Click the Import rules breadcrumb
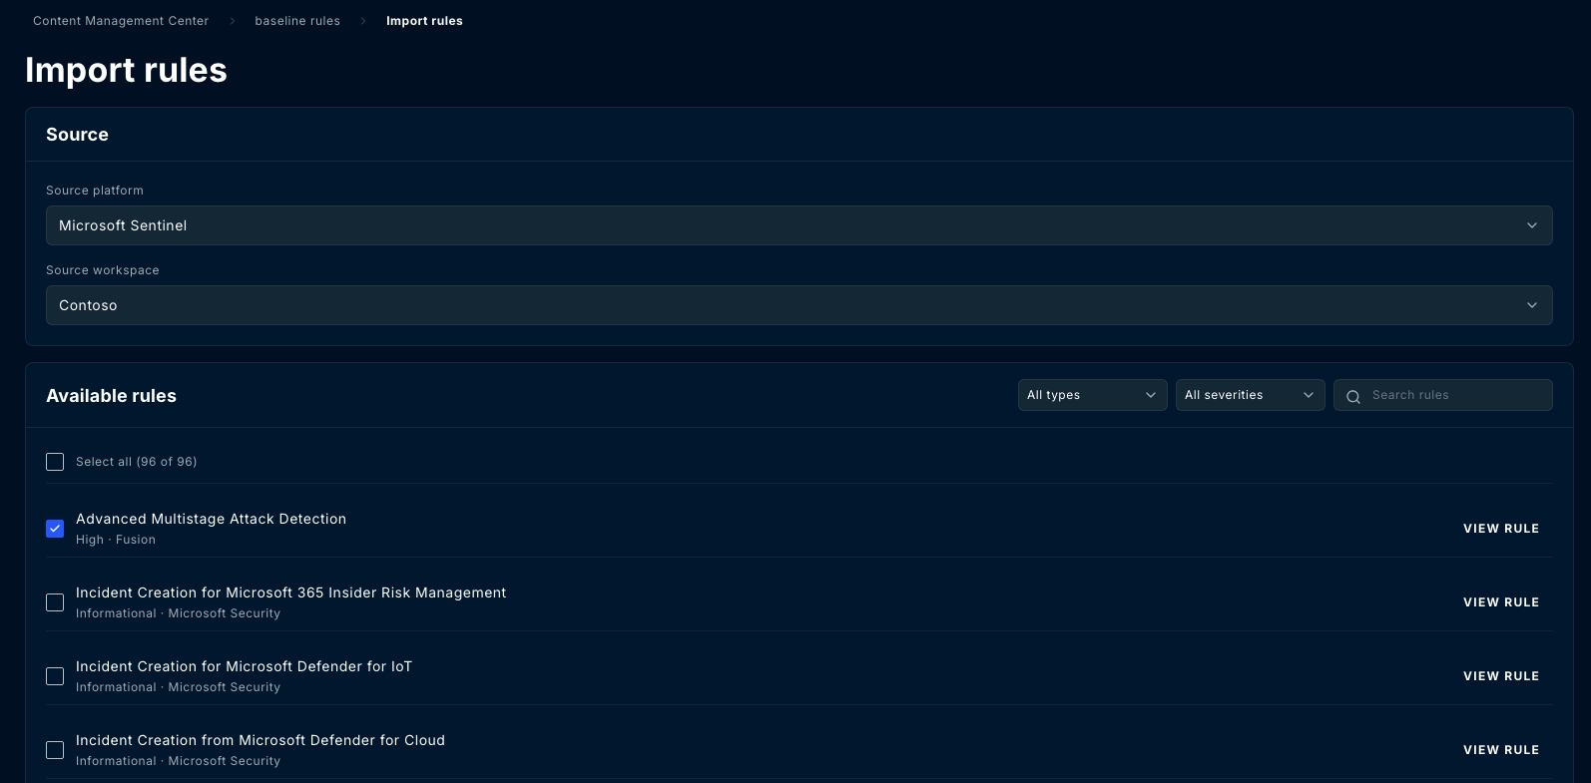 [x=424, y=21]
